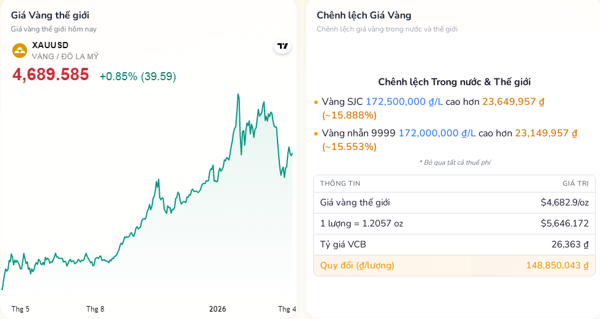Click the 4,689.585 gold price
600x319 pixels.
point(51,75)
